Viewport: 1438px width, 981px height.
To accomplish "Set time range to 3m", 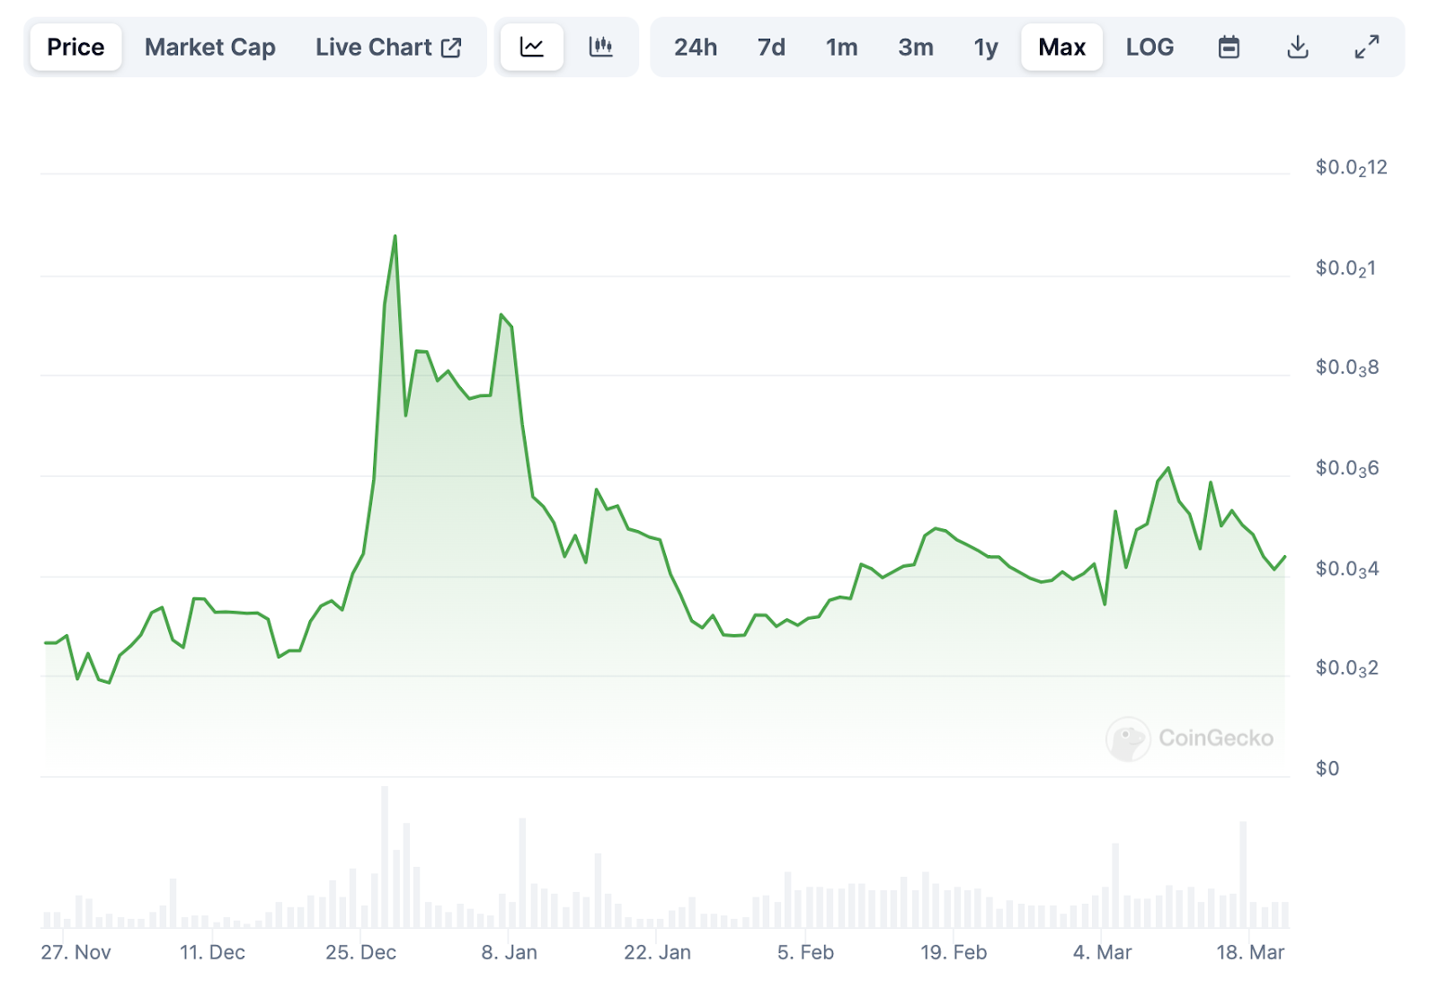I will (916, 47).
